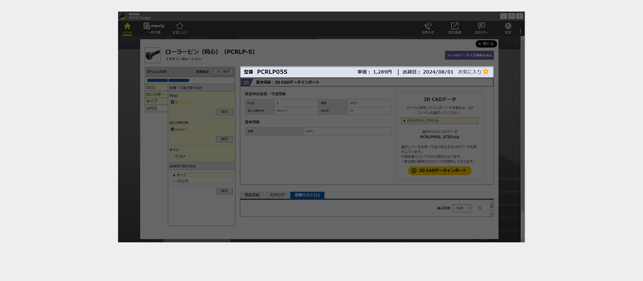Viewport: 643px width, 281px height.
Task: Expand CADデータ入手画面を表示 panel
Action: tap(469, 55)
